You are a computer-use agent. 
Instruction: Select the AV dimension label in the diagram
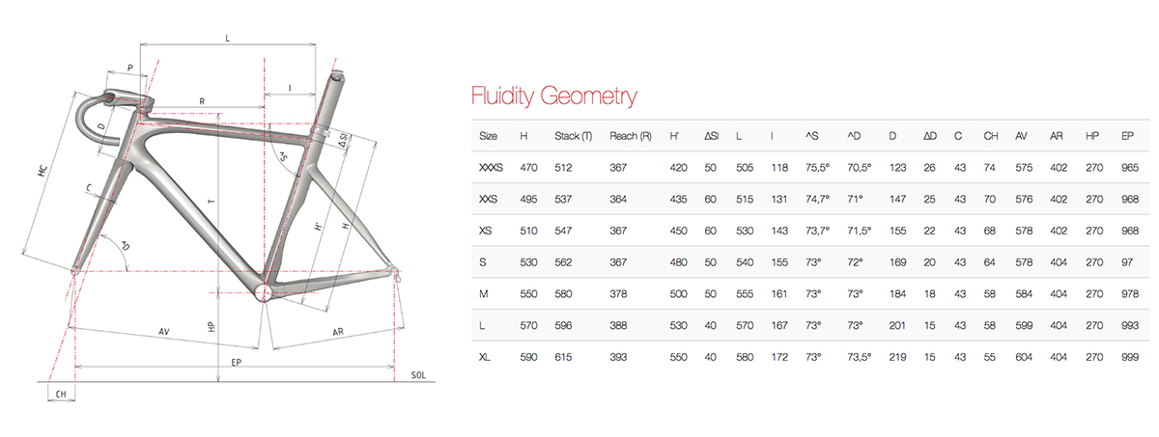[164, 331]
